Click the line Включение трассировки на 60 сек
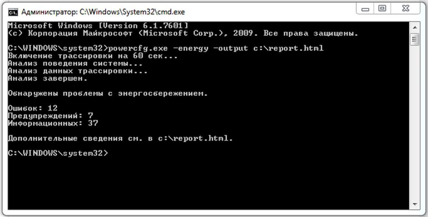 coord(93,56)
